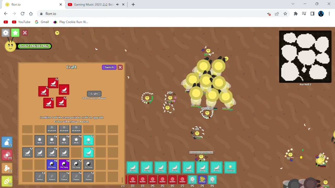Click the Bubble petal in slot [5]
Viewport: 335px width, 188px height.
163,180
